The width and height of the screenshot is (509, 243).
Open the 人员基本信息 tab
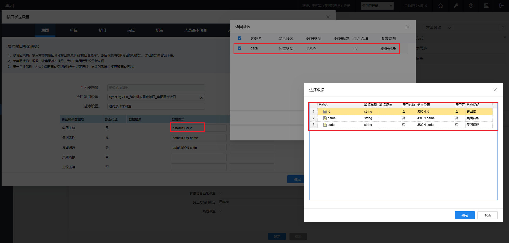coord(196,30)
